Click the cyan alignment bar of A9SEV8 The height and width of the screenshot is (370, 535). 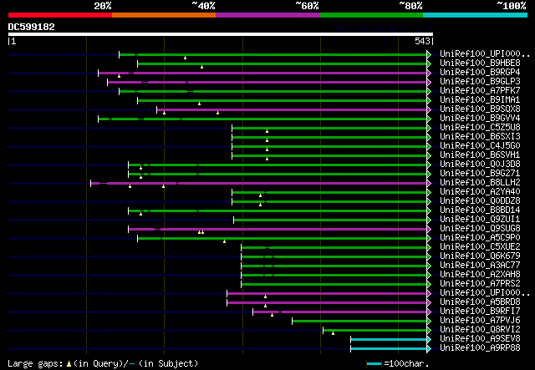(389, 340)
